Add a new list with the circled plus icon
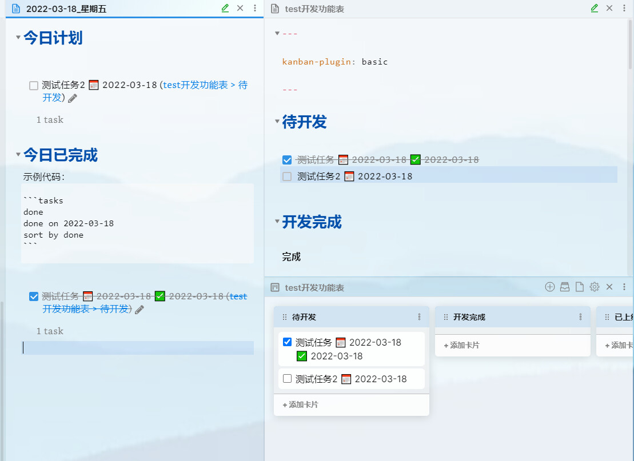634x461 pixels. click(x=550, y=287)
